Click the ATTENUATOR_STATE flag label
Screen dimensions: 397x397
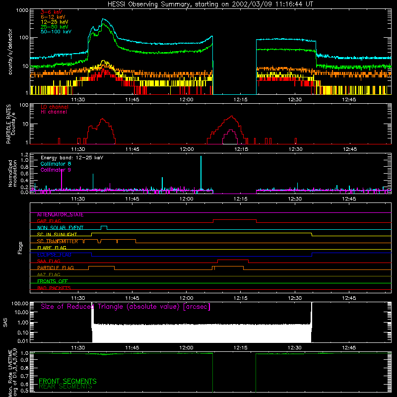[60, 215]
